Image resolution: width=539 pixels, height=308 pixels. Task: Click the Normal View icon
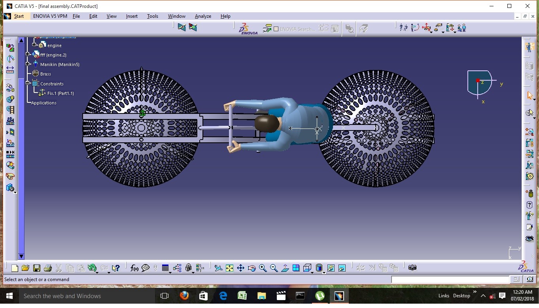pos(285,268)
